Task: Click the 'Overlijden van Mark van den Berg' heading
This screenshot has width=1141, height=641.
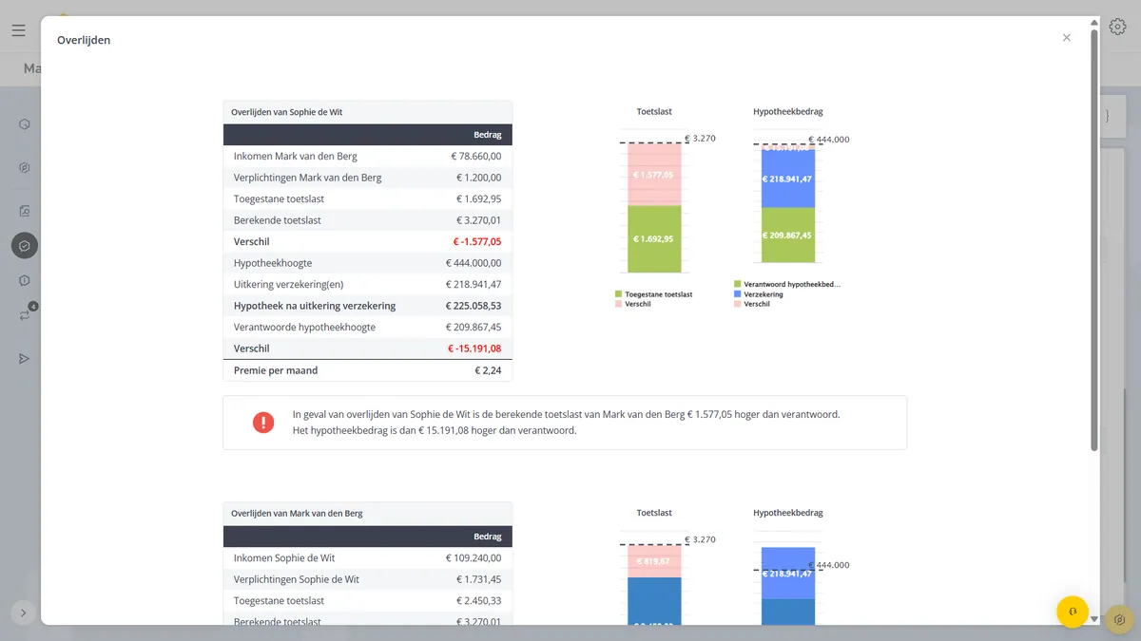Action: pyautogui.click(x=297, y=514)
